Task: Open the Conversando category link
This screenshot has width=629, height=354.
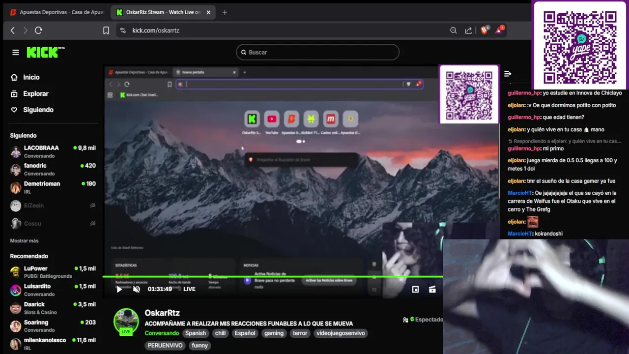Action: [162, 333]
